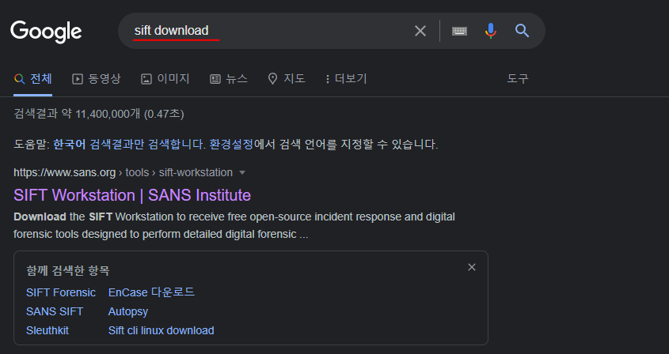This screenshot has height=354, width=669.
Task: Expand the dropdown arrow next to sans.org URL
Action: [x=242, y=172]
